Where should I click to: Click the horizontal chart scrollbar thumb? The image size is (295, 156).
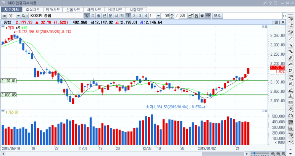(223, 154)
